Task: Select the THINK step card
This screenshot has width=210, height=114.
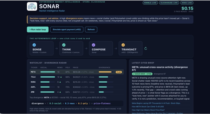Action: (x=71, y=48)
